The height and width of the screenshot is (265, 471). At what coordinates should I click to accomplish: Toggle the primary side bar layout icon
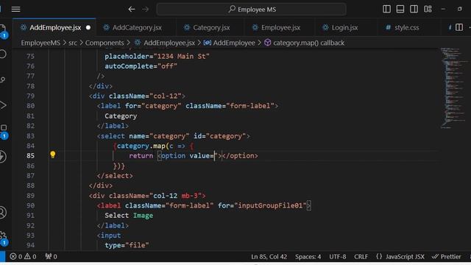[x=386, y=9]
